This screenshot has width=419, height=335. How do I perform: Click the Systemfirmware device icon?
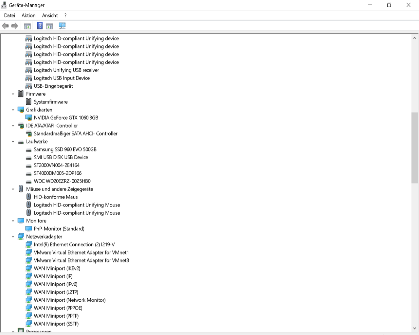pyautogui.click(x=29, y=102)
